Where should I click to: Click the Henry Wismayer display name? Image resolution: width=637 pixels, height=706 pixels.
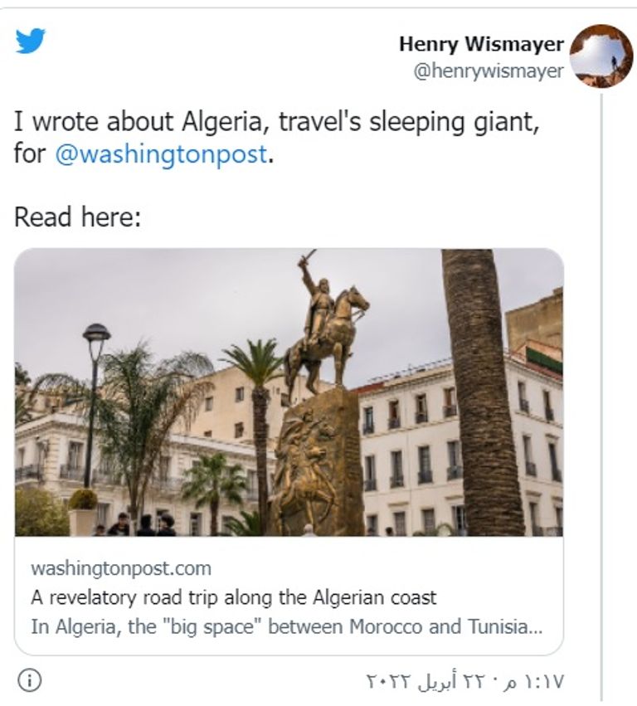[481, 44]
